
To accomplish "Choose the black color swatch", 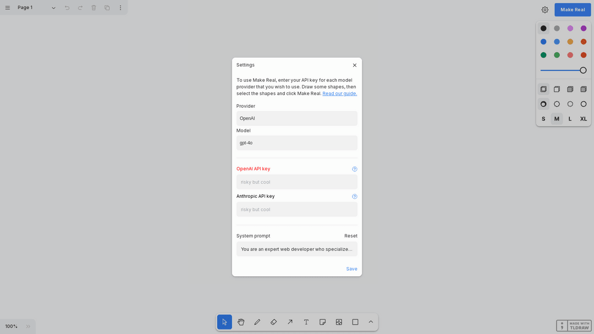I will point(543,29).
